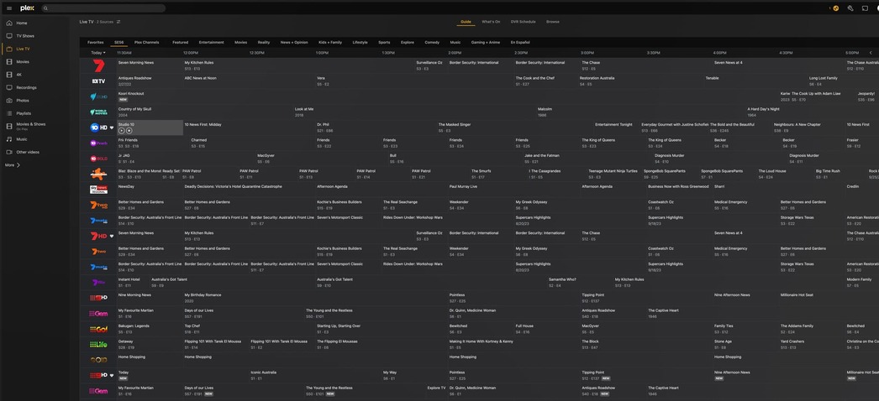Screen dimensions: 879x401
Task: Select the 10 HD channel logo
Action: click(98, 128)
